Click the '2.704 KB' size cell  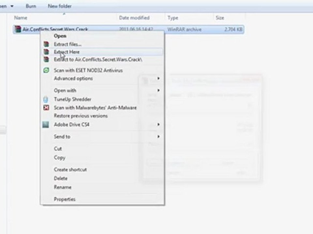pyautogui.click(x=233, y=30)
